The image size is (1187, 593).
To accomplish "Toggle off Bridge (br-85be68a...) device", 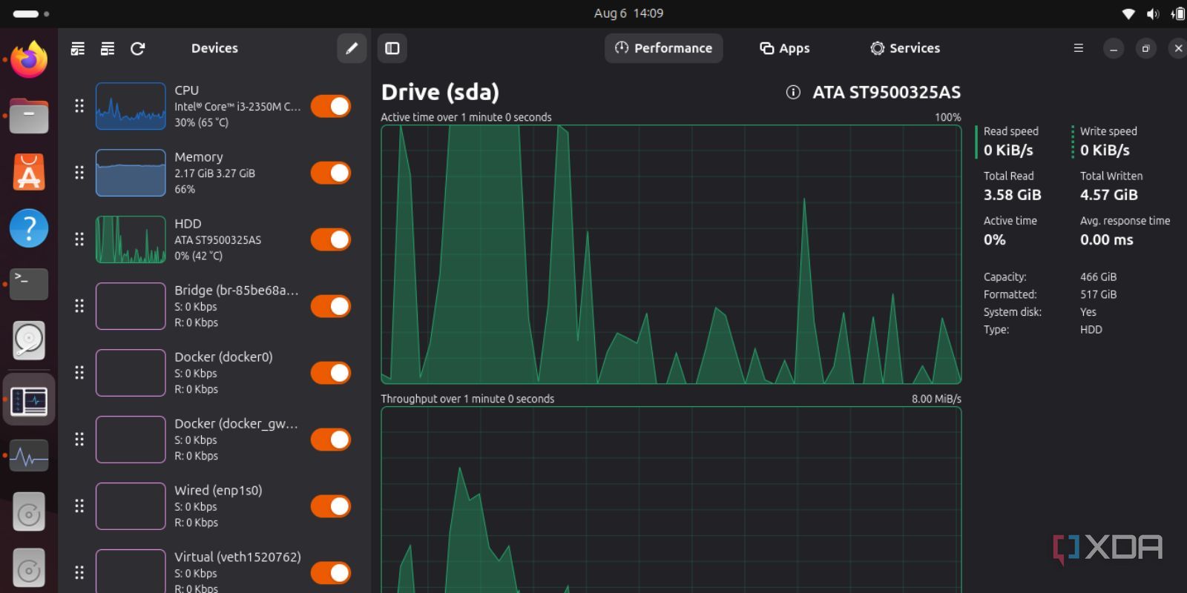I will click(331, 306).
